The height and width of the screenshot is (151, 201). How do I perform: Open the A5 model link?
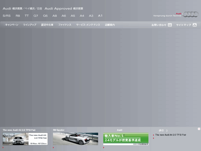[73, 16]
